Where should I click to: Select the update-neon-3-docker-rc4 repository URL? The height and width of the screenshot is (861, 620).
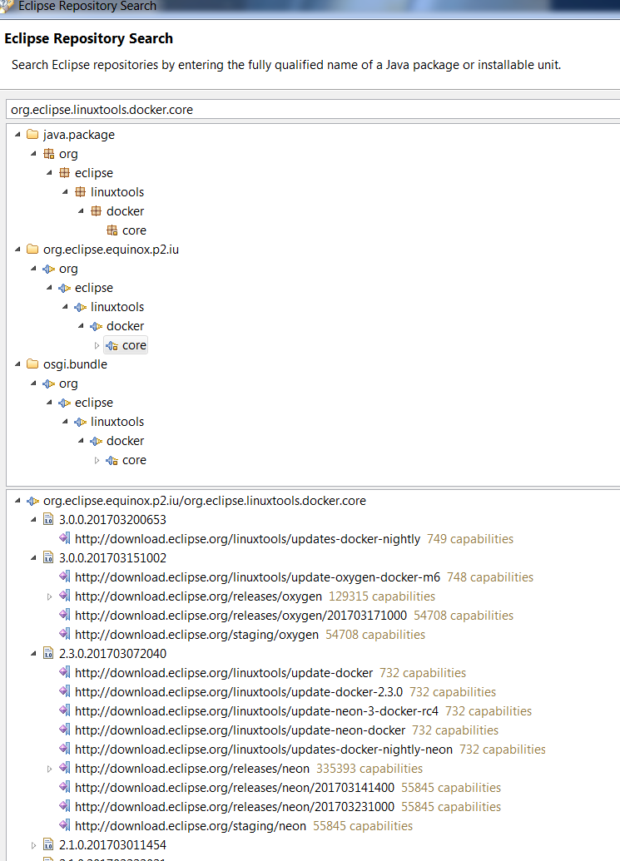tap(256, 711)
